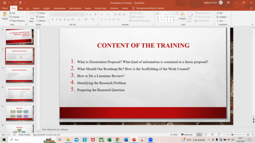Customize quick access toolbar dropdown
This screenshot has width=255, height=143.
(x=25, y=3)
